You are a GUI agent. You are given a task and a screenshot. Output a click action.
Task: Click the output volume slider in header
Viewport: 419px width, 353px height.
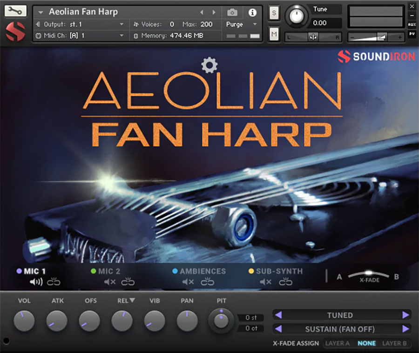376,37
